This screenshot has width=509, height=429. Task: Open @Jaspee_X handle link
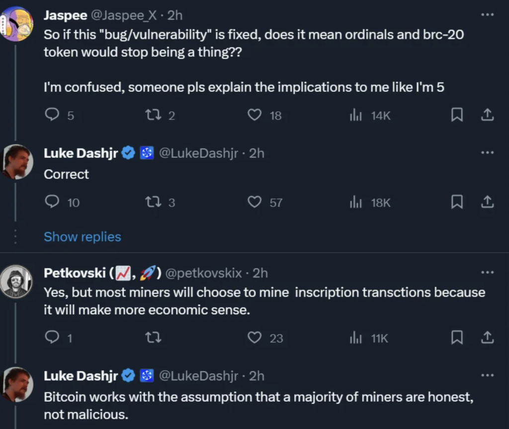point(124,15)
